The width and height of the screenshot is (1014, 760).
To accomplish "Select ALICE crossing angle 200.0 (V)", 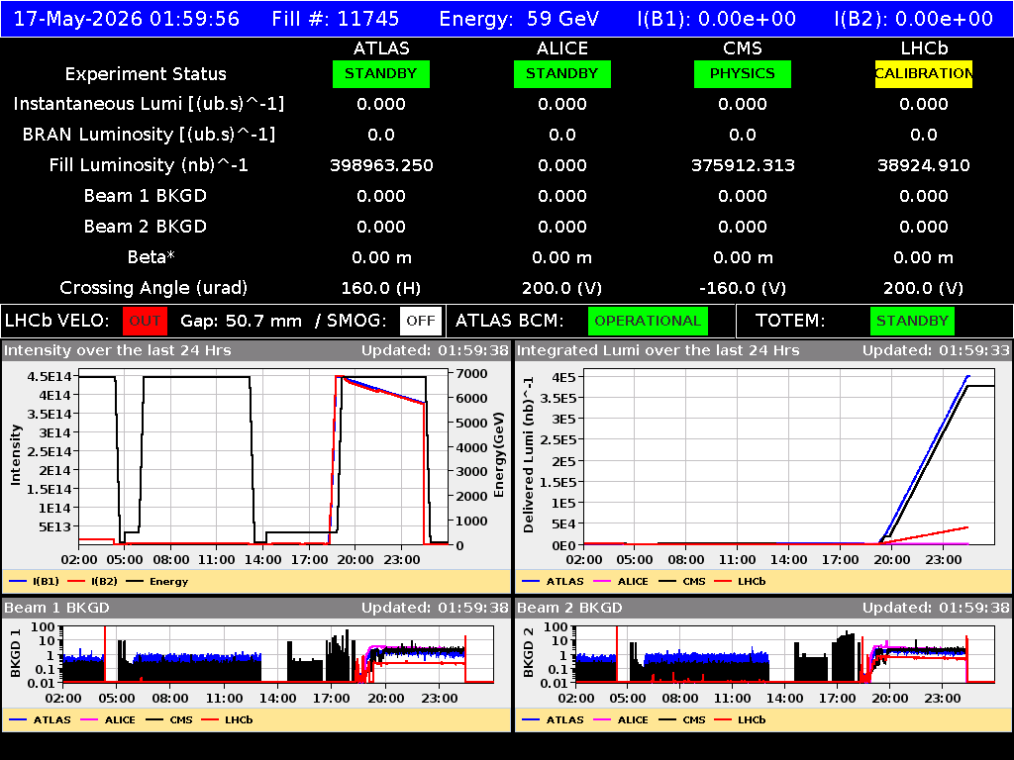I will click(562, 288).
